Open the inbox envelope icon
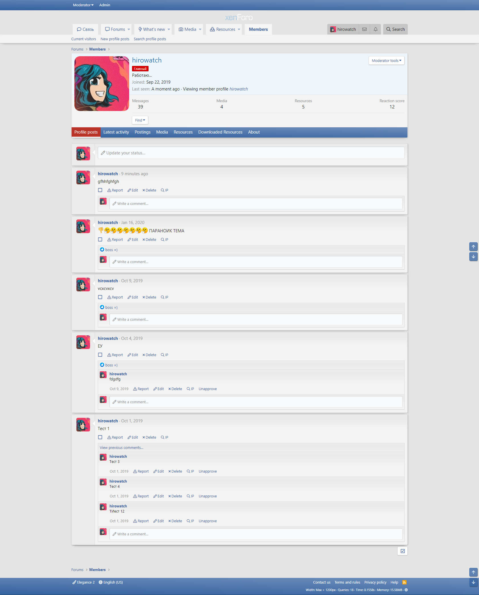The image size is (479, 595). coord(364,29)
